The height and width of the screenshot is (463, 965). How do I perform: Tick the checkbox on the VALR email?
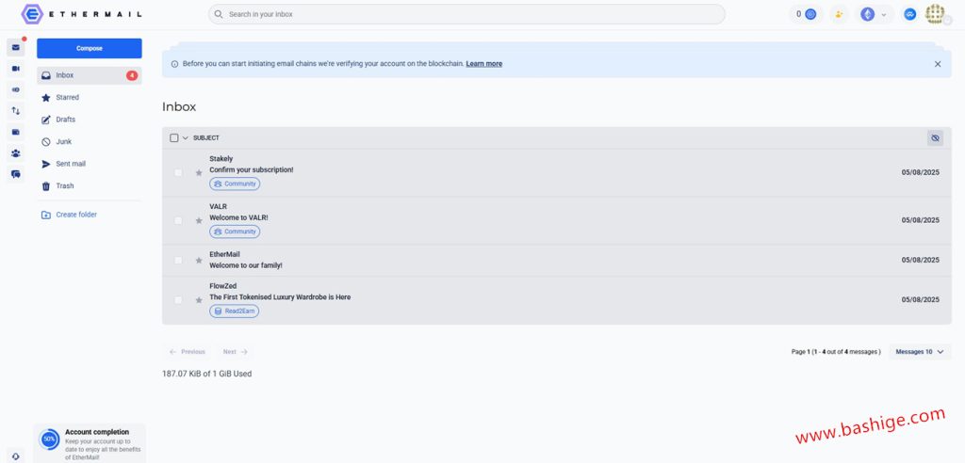coord(178,221)
